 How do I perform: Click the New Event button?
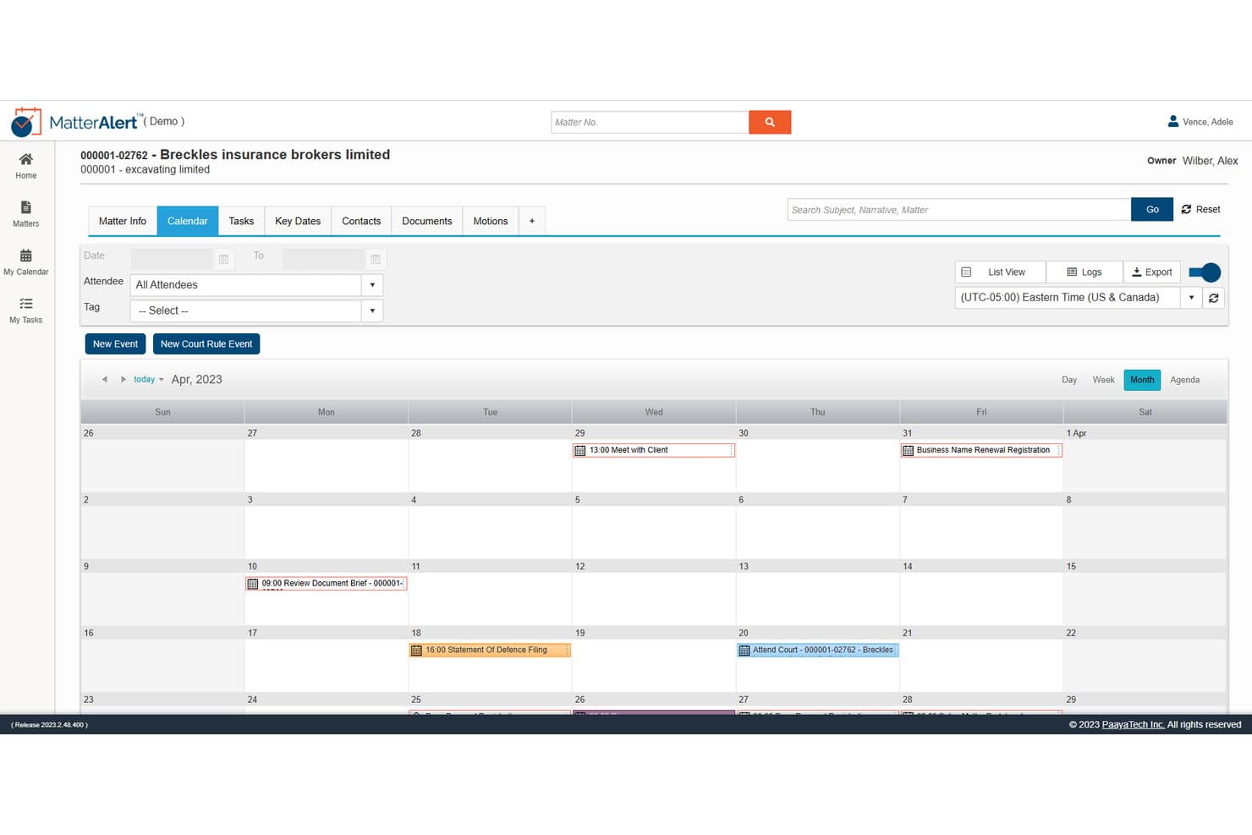coord(115,344)
